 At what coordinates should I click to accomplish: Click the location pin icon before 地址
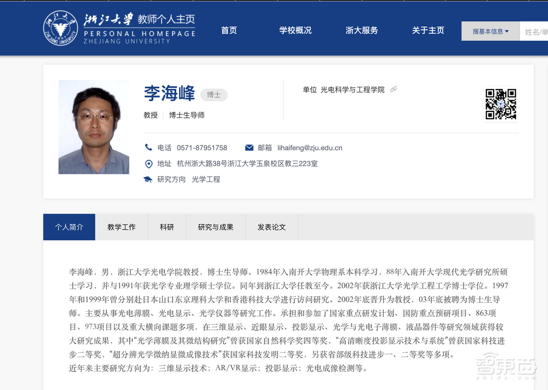point(149,163)
